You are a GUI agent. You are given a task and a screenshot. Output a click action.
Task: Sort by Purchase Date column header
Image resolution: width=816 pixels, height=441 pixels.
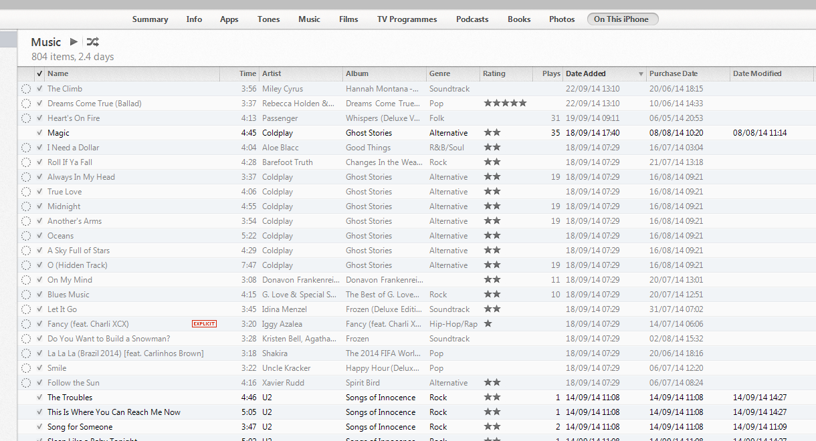click(688, 73)
